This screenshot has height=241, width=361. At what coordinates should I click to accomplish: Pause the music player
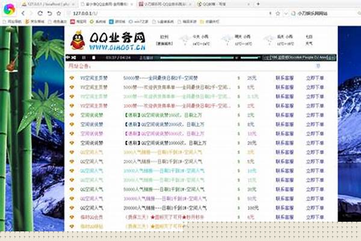tap(84, 57)
